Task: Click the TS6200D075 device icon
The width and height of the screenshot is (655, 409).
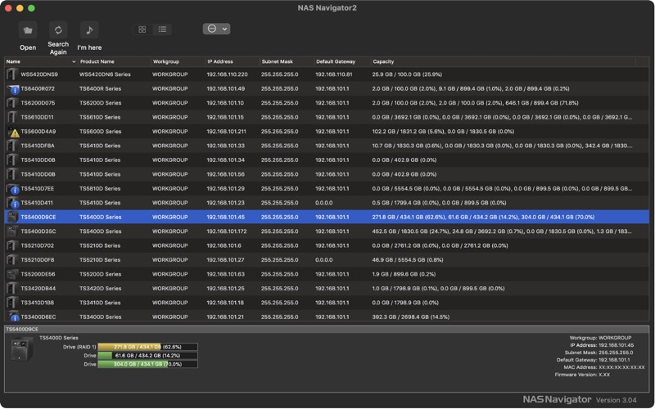Action: tap(12, 103)
